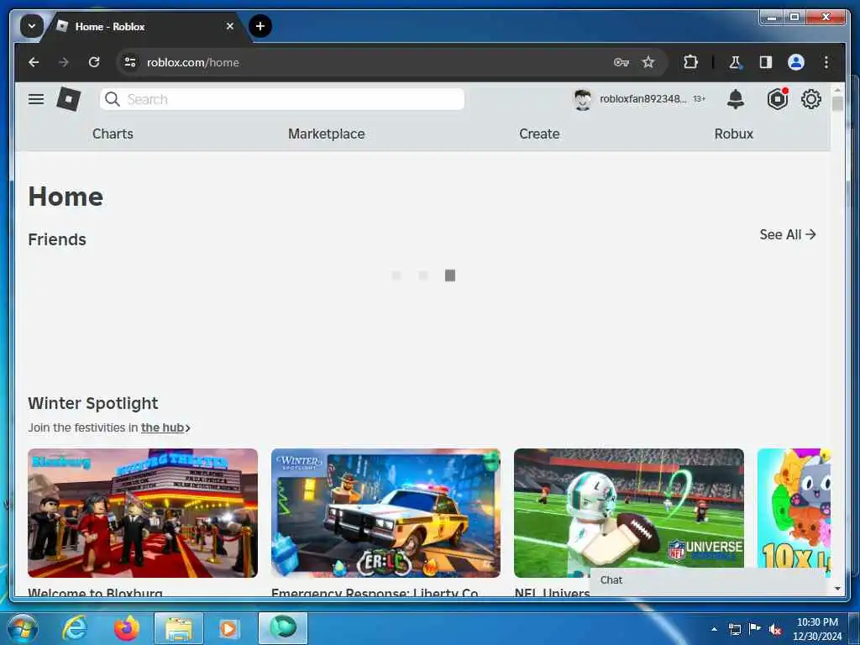860x645 pixels.
Task: Follow 'the hub' link
Action: [162, 427]
